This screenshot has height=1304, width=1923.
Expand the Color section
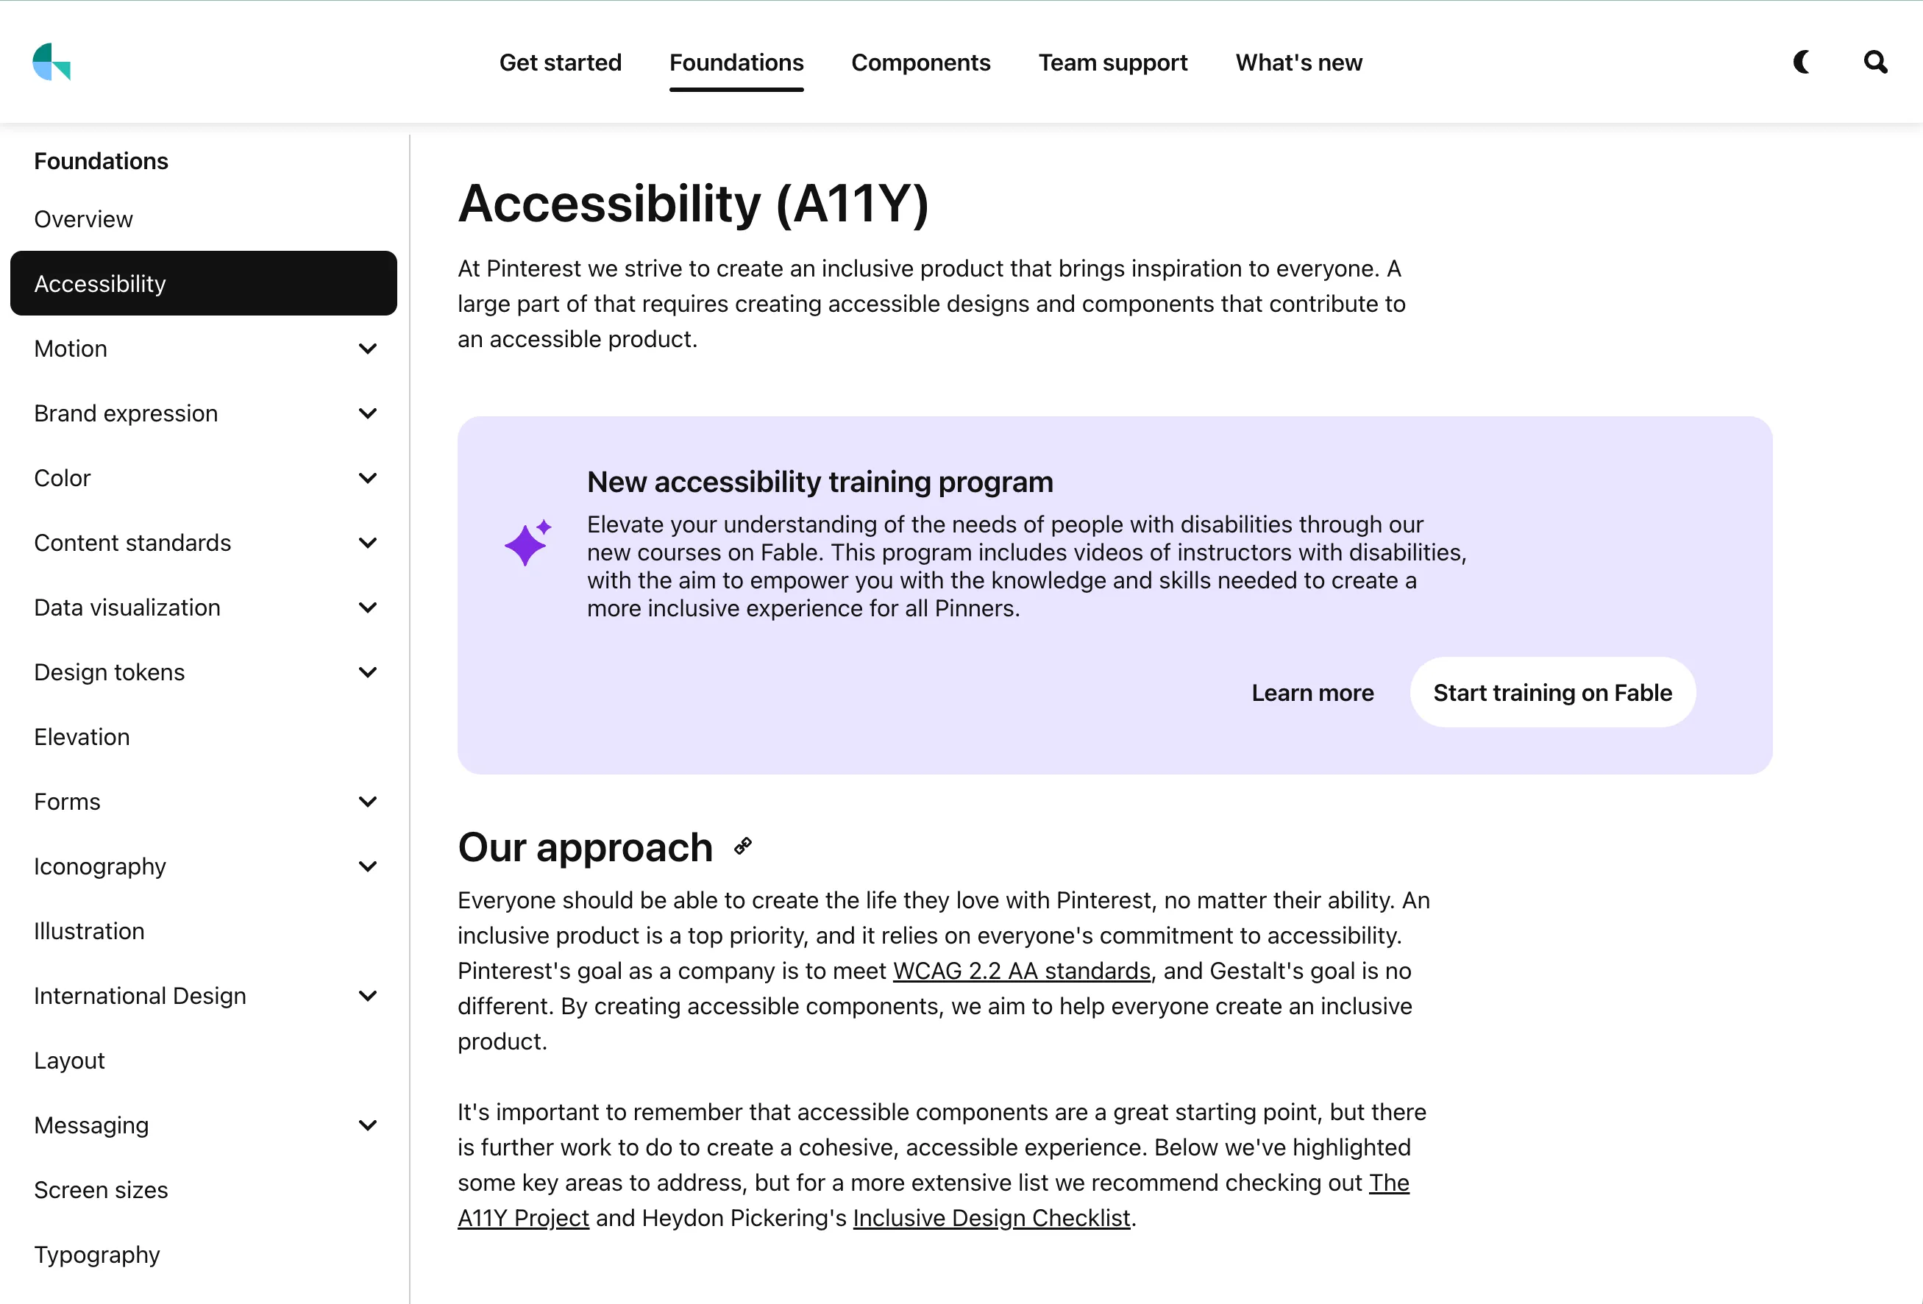(369, 477)
